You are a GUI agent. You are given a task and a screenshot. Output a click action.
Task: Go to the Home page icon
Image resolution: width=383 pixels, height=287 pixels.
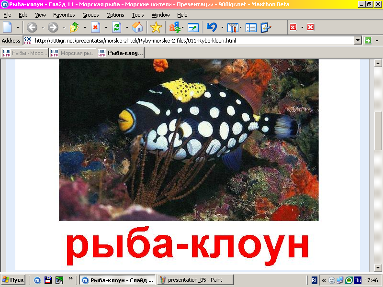137,27
